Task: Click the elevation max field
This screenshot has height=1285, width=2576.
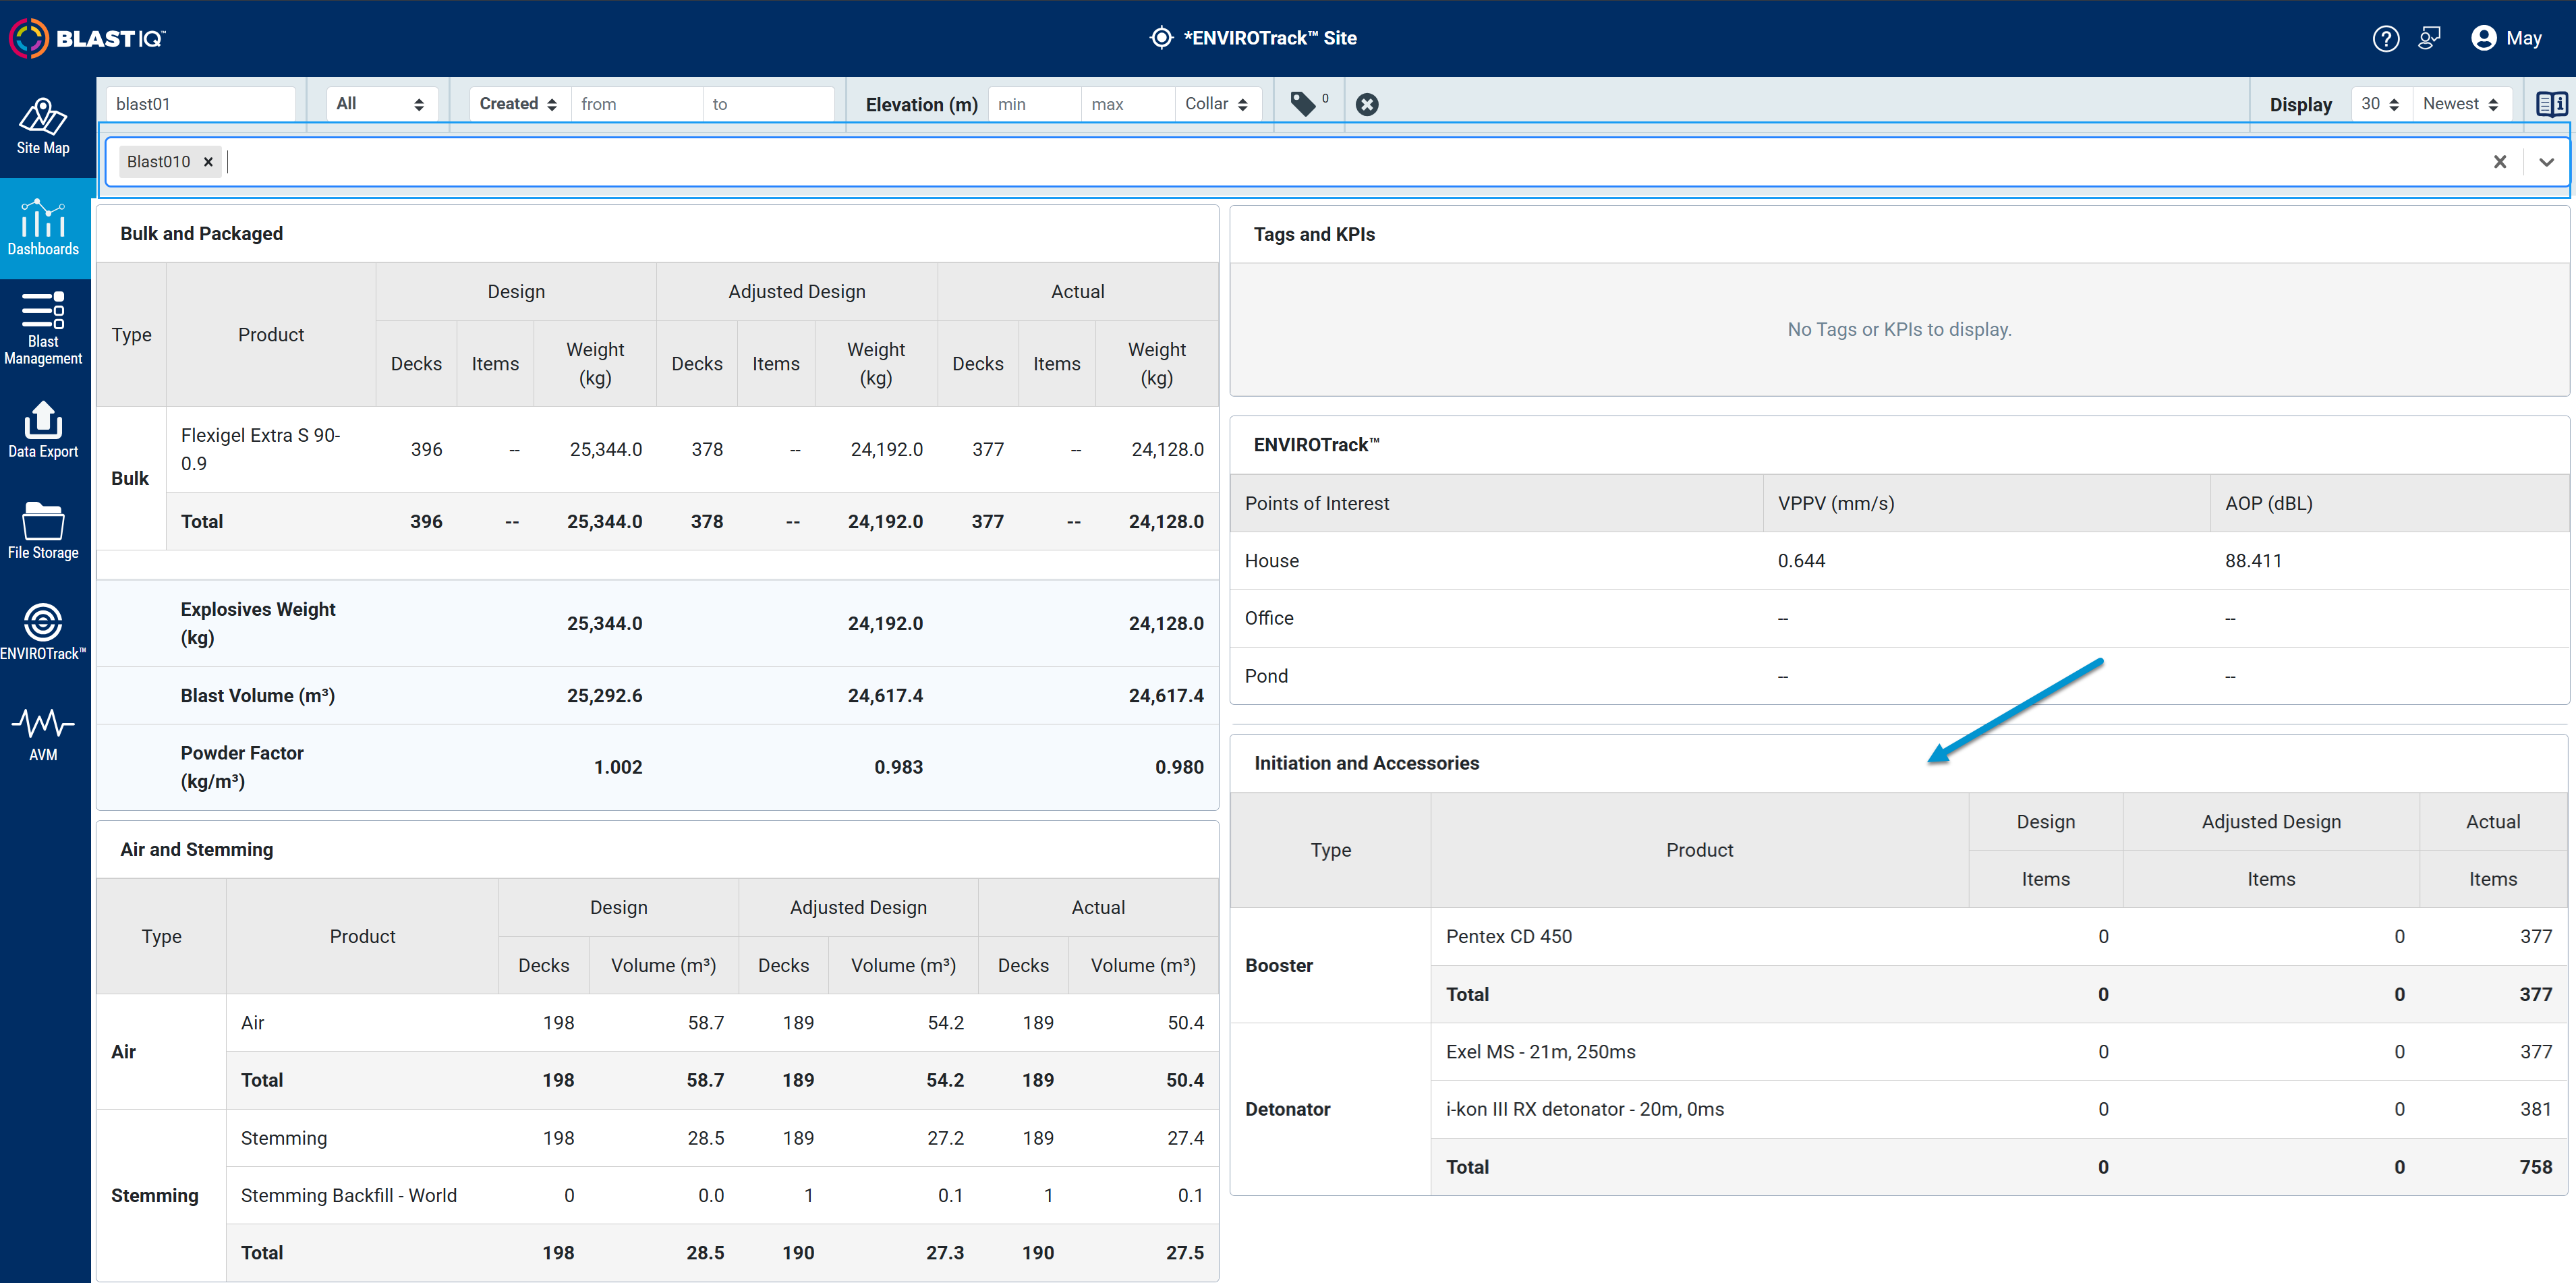Action: click(1127, 104)
